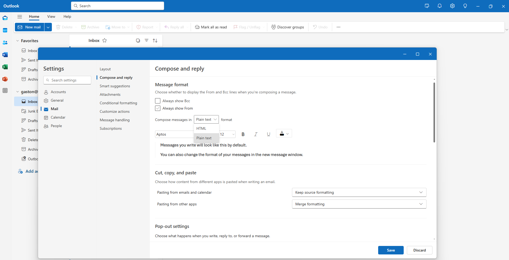
Task: Discard the settings changes
Action: [420, 250]
